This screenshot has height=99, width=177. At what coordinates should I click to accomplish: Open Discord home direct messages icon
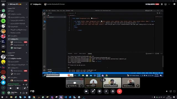point(3,5)
